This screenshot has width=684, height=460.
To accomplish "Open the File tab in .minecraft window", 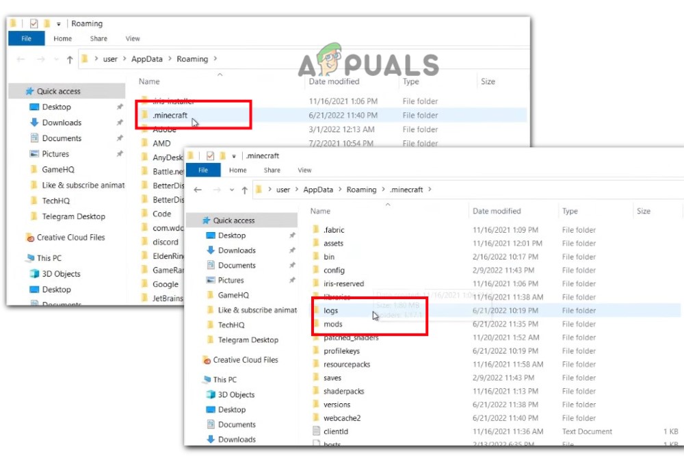I will [203, 170].
